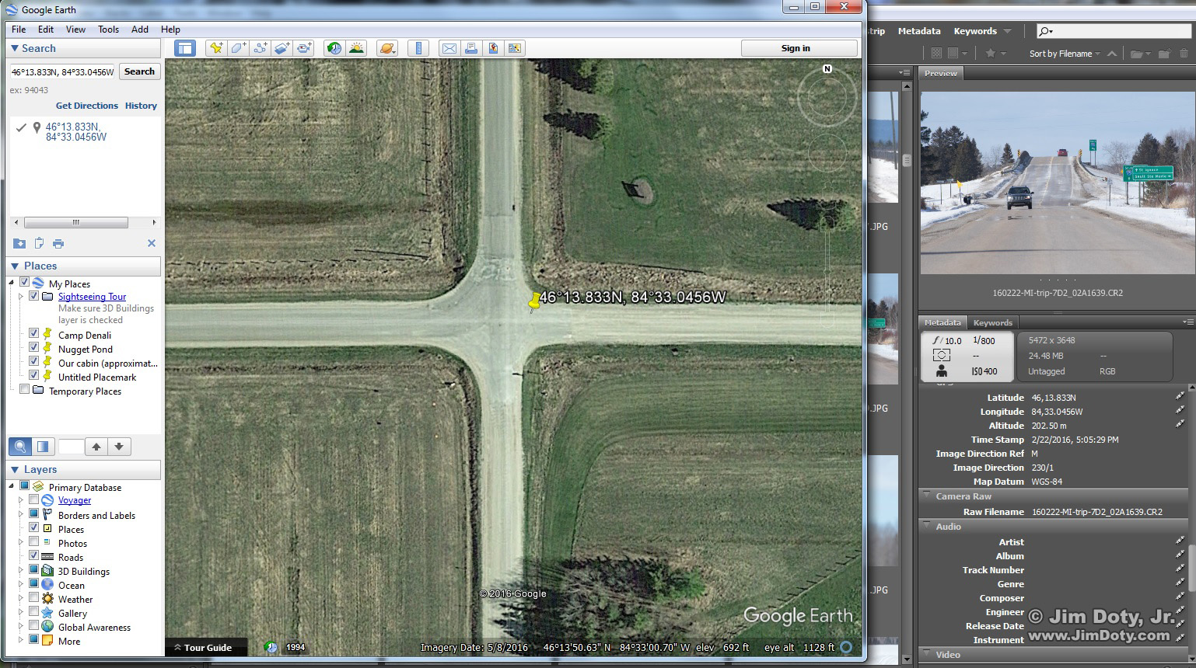
Task: Open the Edit menu
Action: [46, 30]
